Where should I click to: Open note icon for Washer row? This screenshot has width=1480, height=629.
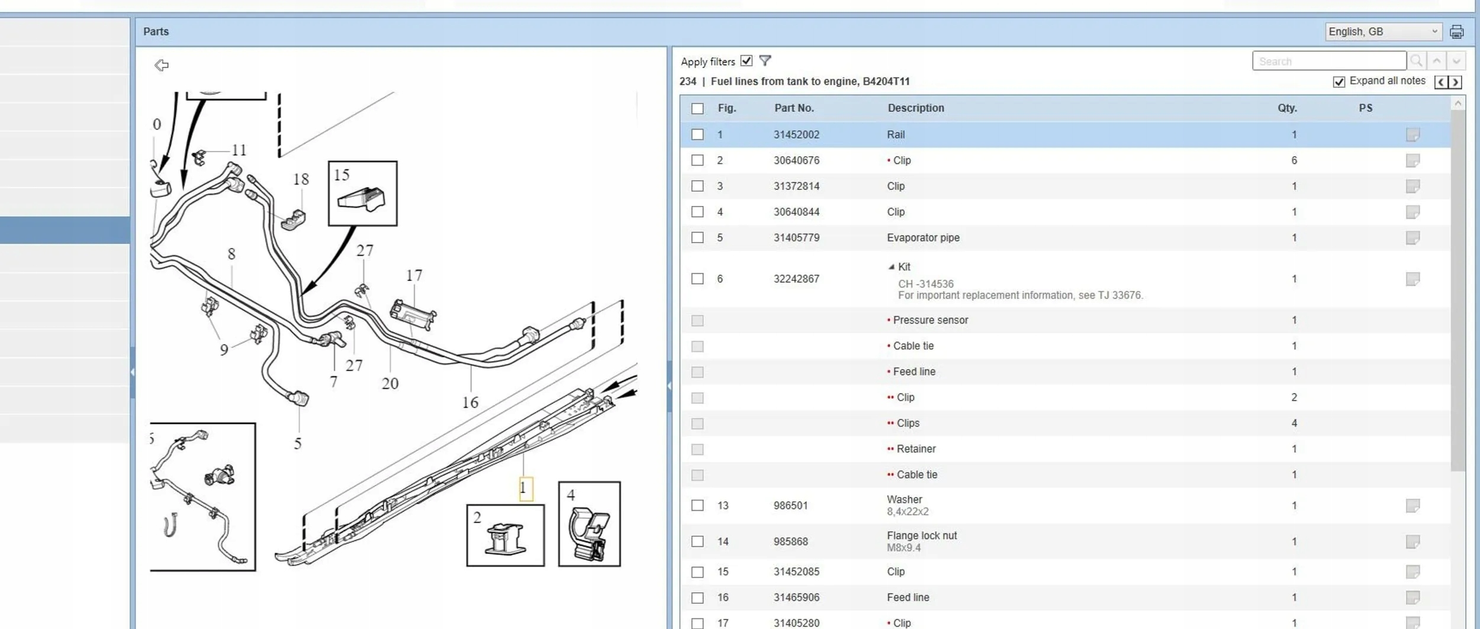click(x=1413, y=506)
